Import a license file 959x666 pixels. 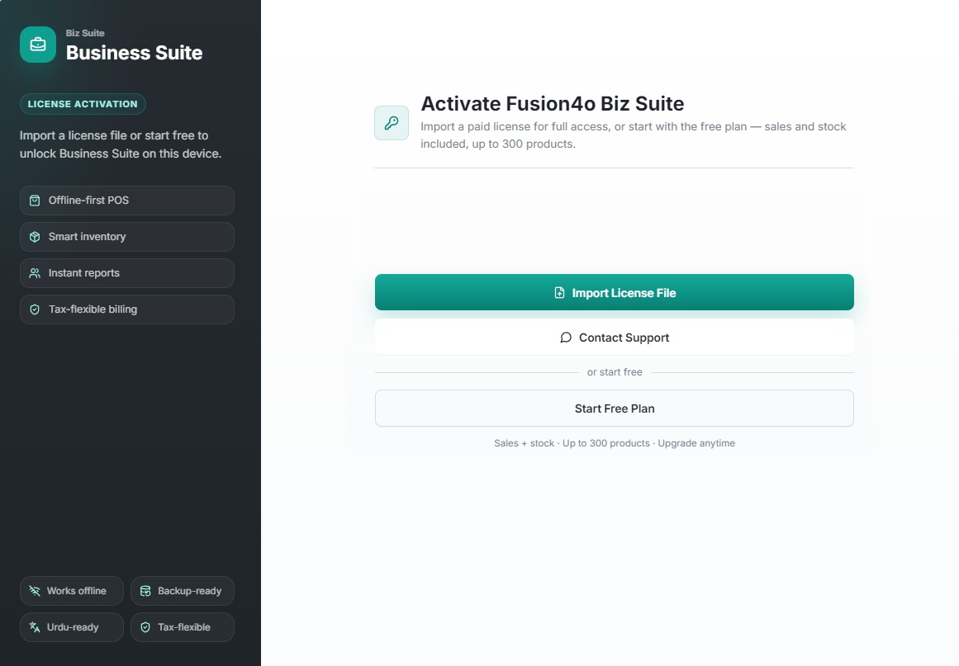click(614, 292)
